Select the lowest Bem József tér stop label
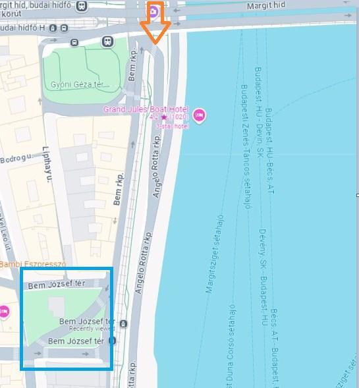This screenshot has height=388, width=359. (76, 341)
